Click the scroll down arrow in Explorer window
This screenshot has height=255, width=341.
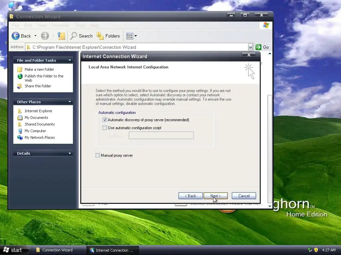[x=270, y=206]
